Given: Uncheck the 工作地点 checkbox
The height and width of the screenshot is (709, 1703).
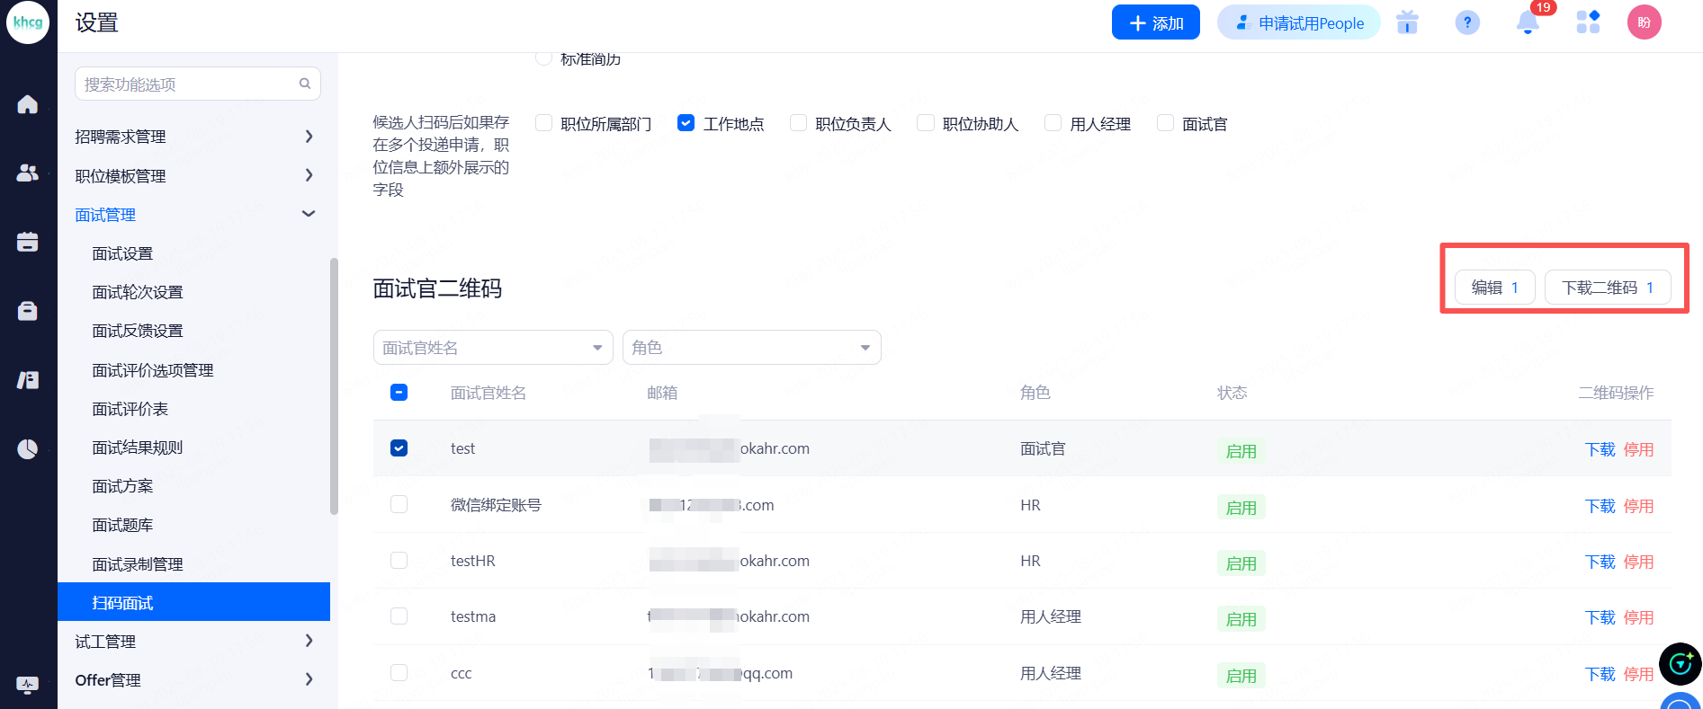Looking at the screenshot, I should click(x=686, y=123).
